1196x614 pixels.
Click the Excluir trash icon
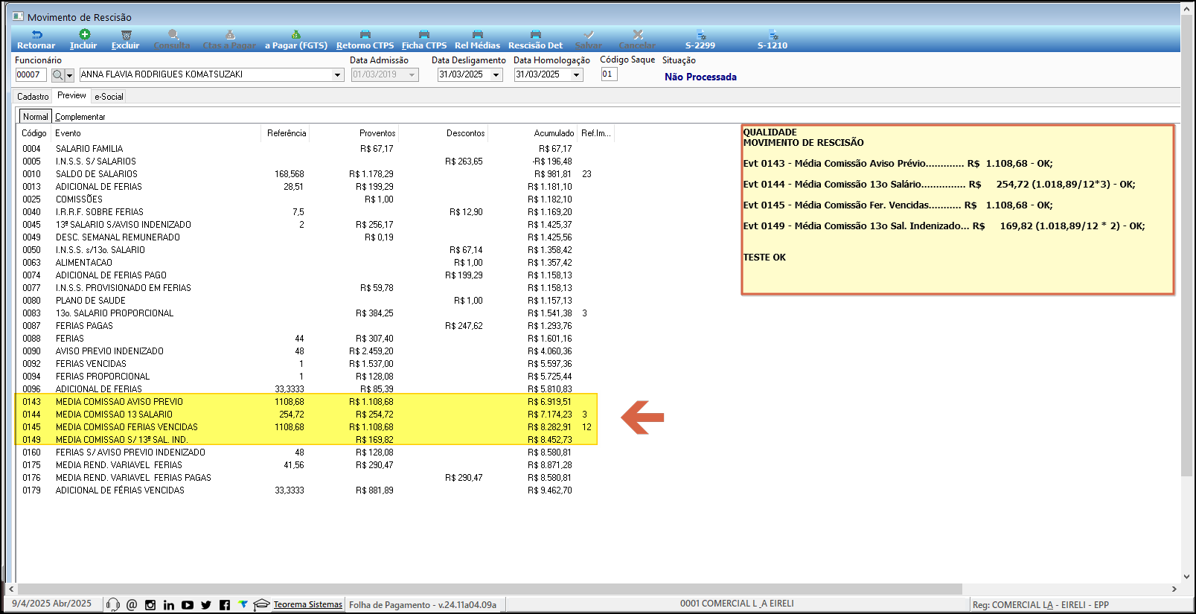pyautogui.click(x=126, y=35)
